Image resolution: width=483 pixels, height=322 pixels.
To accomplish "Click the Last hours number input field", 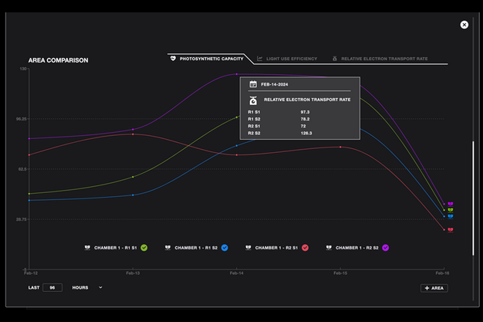I will click(x=52, y=287).
